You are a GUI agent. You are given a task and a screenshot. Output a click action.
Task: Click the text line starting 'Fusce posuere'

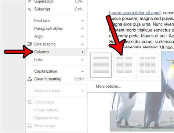tap(142, 19)
